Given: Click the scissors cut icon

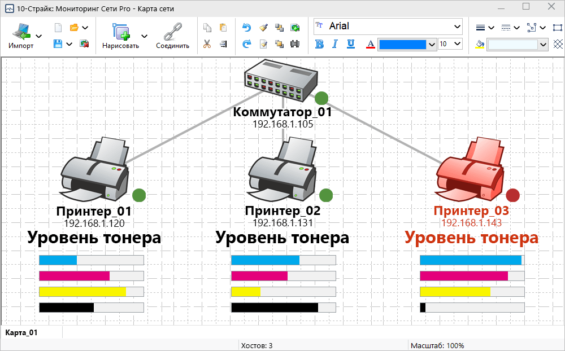Looking at the screenshot, I should (207, 43).
